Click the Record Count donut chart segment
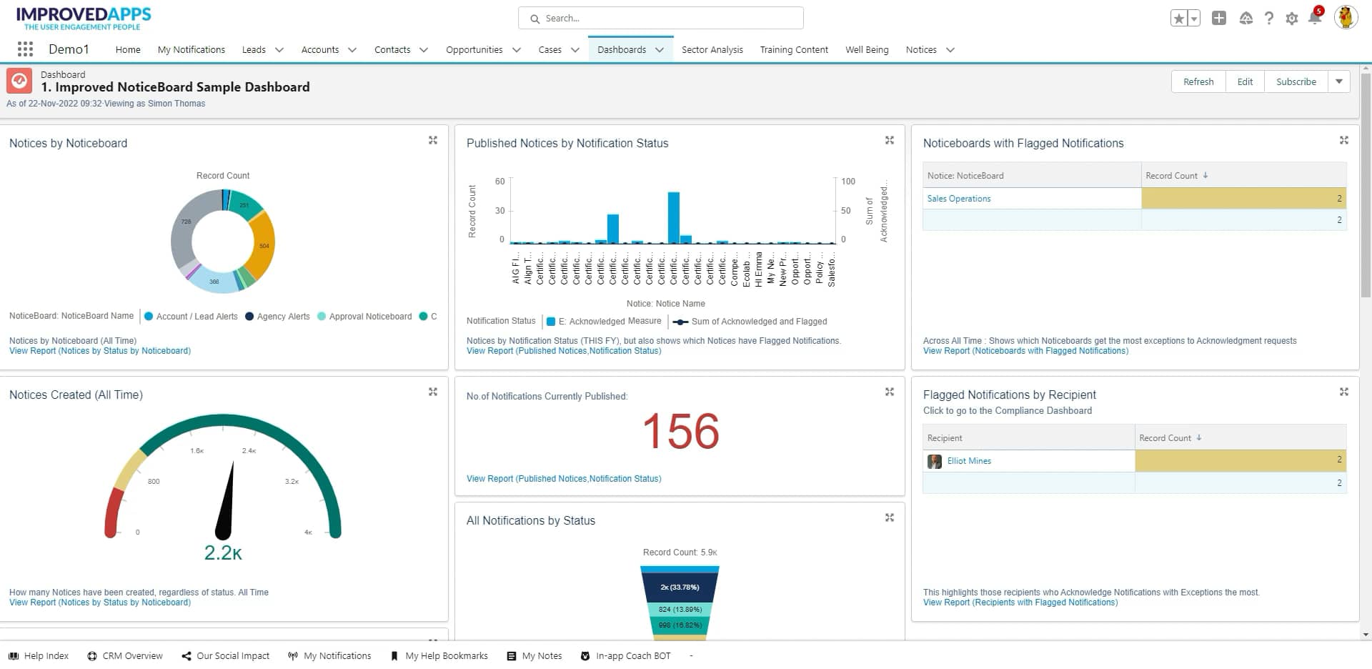The image size is (1372, 669). pos(264,244)
